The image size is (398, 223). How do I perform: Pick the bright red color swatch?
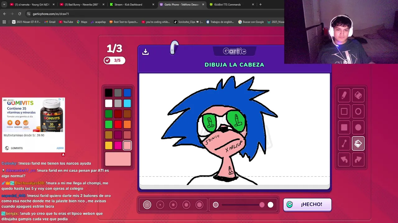(118, 124)
